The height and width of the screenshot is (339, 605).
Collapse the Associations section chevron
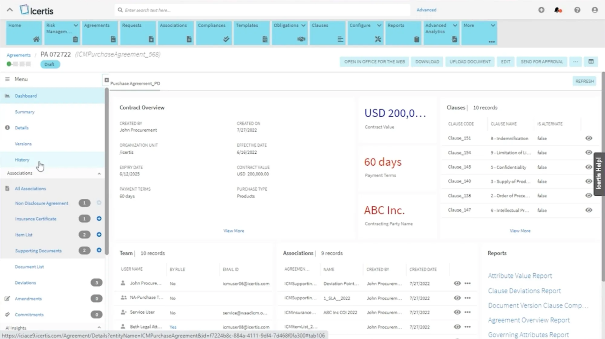click(x=99, y=174)
